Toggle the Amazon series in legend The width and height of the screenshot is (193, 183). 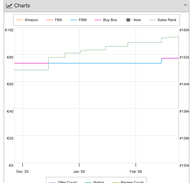click(x=27, y=20)
